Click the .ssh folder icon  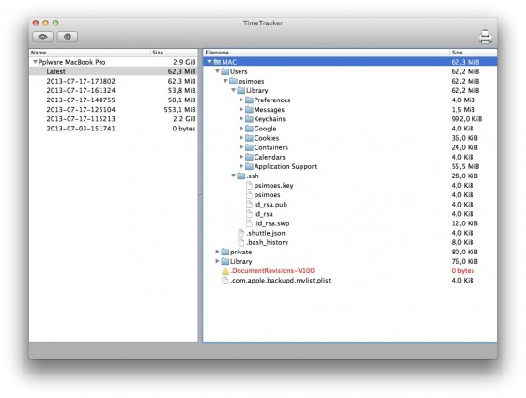coord(241,176)
